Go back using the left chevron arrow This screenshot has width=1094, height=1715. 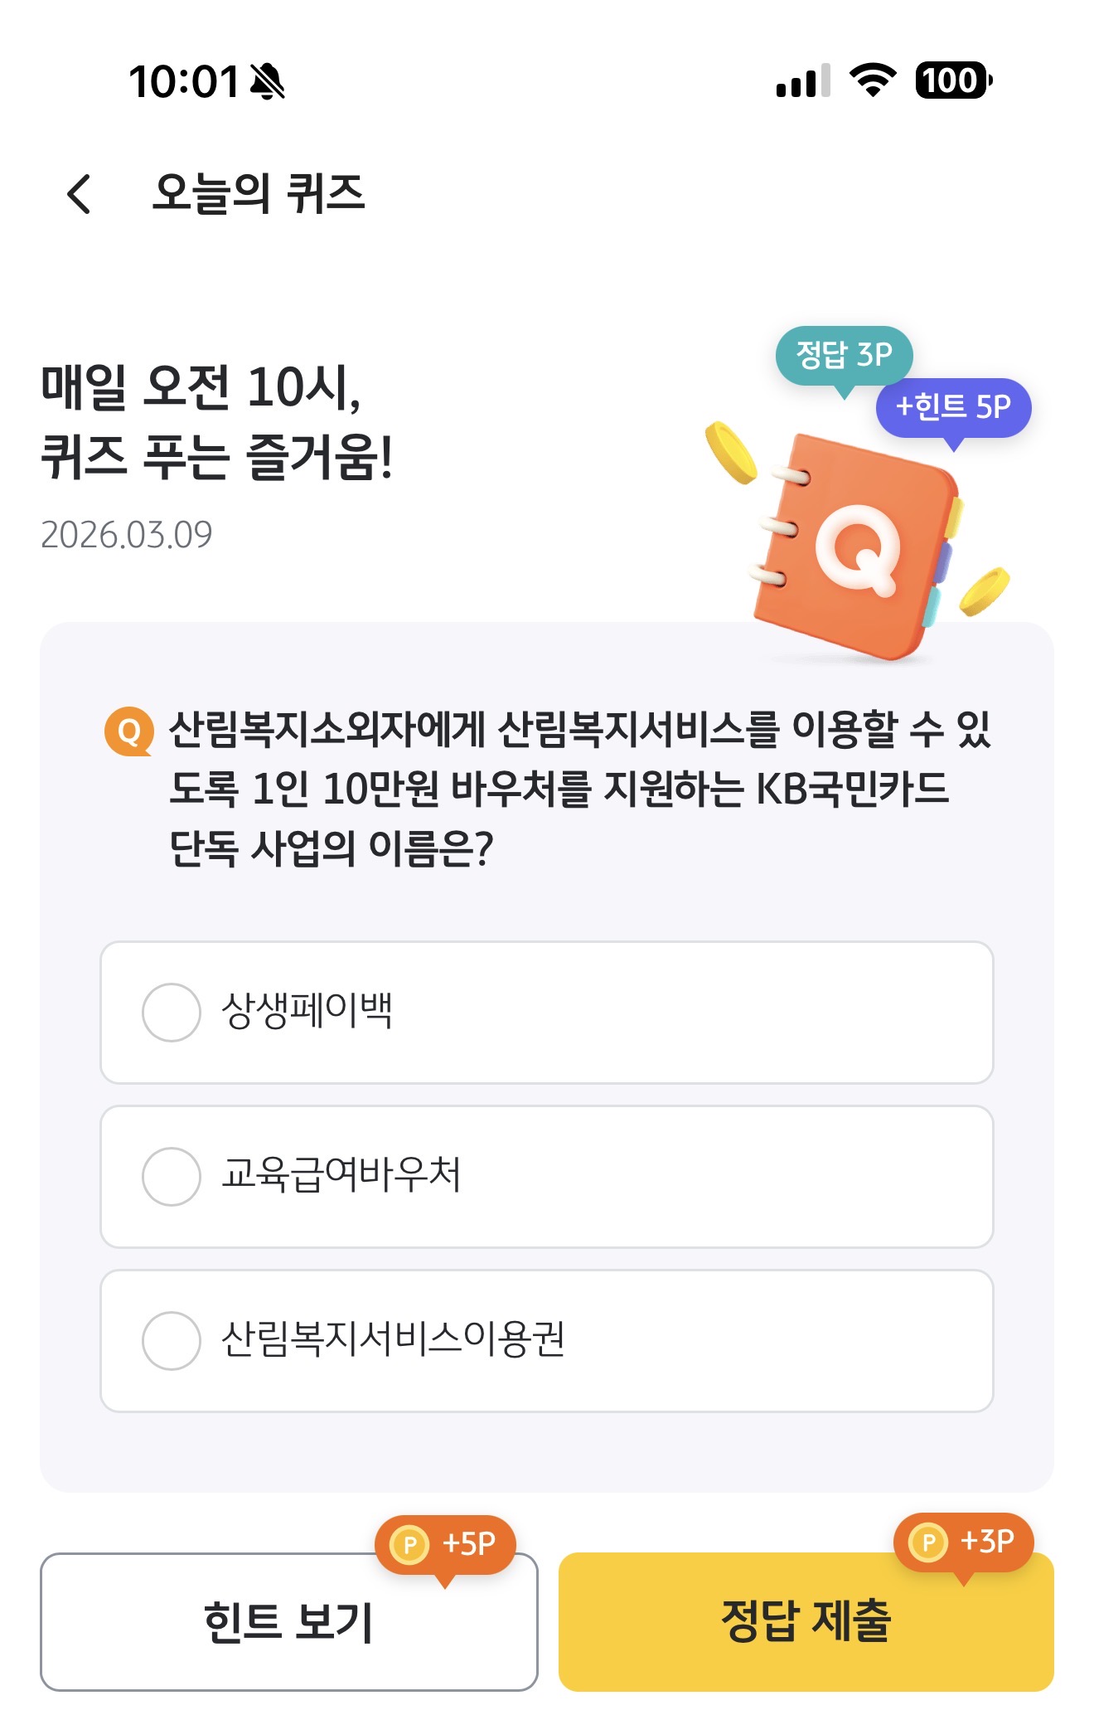coord(79,194)
